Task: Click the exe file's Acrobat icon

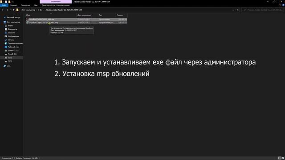Action: pos(28,19)
